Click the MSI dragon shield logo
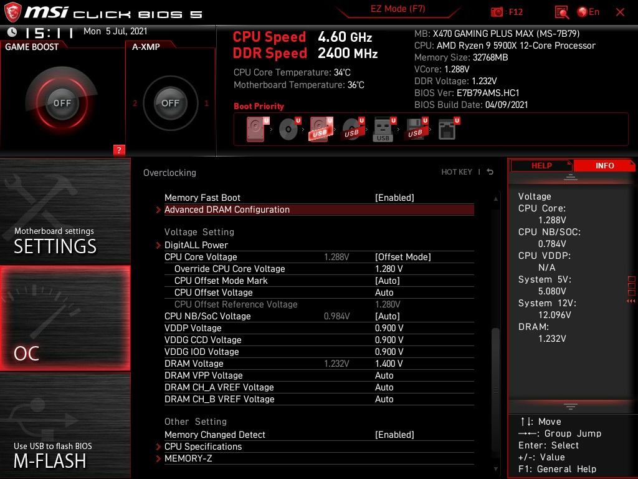Screen dimensions: 638x479 [12, 12]
